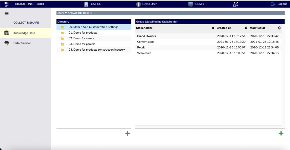The width and height of the screenshot is (290, 150).
Task: Click modified date 2020-12-18 22:34:05
Action: tap(264, 47)
